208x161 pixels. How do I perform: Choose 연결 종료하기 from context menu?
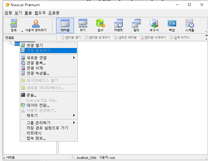click(49, 50)
